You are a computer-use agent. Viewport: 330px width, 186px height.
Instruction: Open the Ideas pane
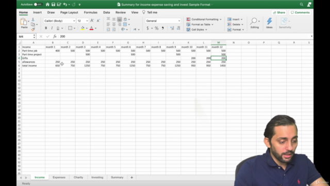(269, 23)
